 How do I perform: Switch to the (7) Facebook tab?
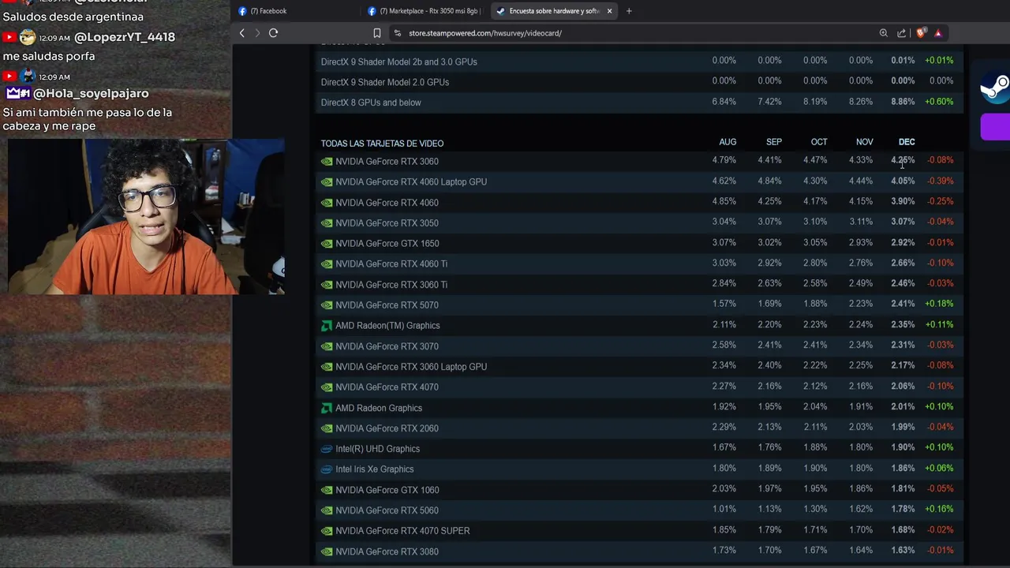point(298,11)
